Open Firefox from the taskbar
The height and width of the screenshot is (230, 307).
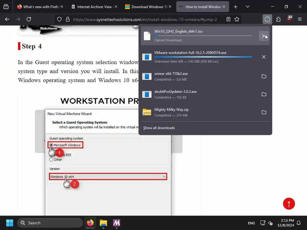[90, 223]
